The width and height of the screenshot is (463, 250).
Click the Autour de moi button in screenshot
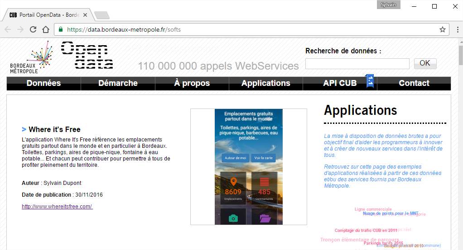tap(235, 158)
